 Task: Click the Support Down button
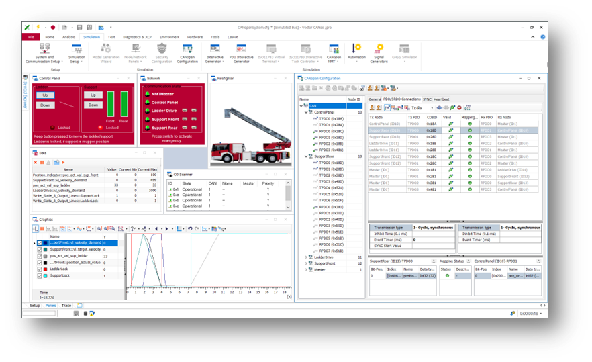(93, 105)
